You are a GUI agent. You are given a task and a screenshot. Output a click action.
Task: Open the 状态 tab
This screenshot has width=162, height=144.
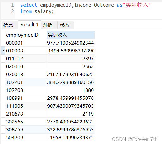(66, 25)
